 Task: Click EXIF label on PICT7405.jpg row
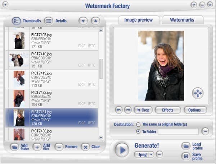pyautogui.click(x=82, y=46)
